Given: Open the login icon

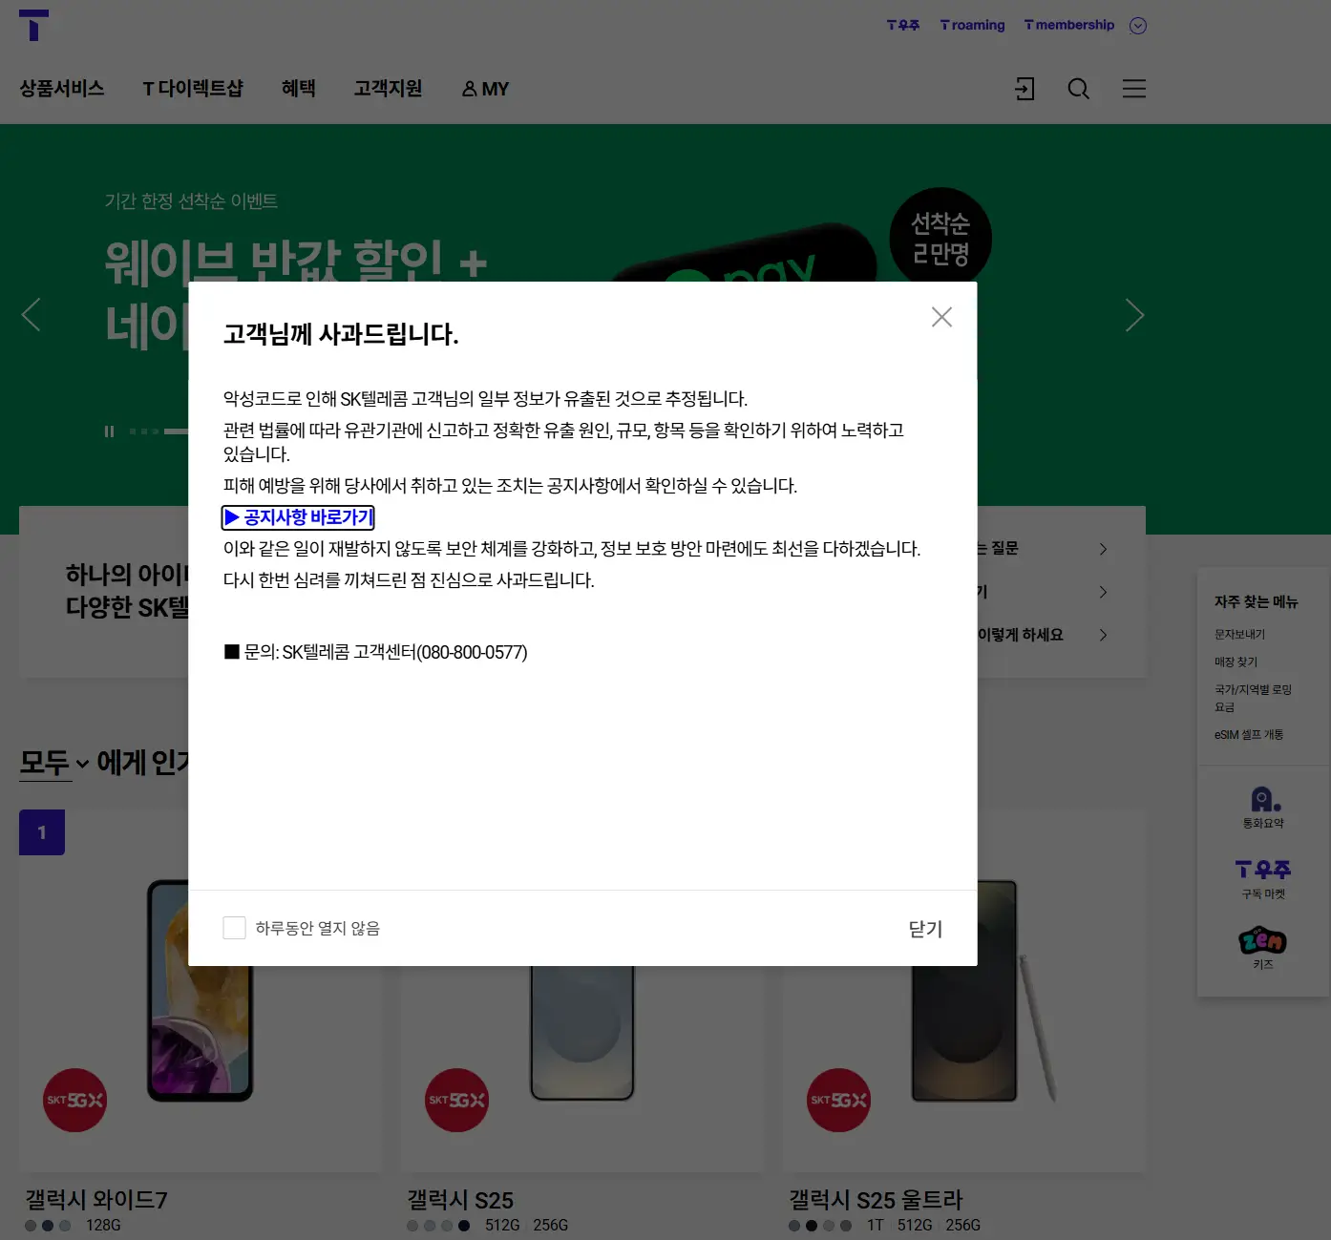Looking at the screenshot, I should 1024,89.
